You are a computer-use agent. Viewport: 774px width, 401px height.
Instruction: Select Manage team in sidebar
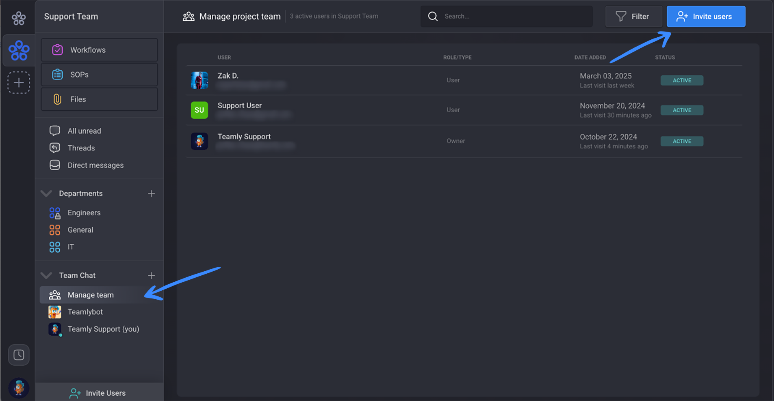tap(99, 295)
